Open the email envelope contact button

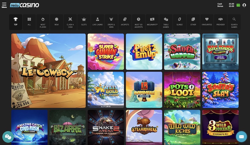241,136
